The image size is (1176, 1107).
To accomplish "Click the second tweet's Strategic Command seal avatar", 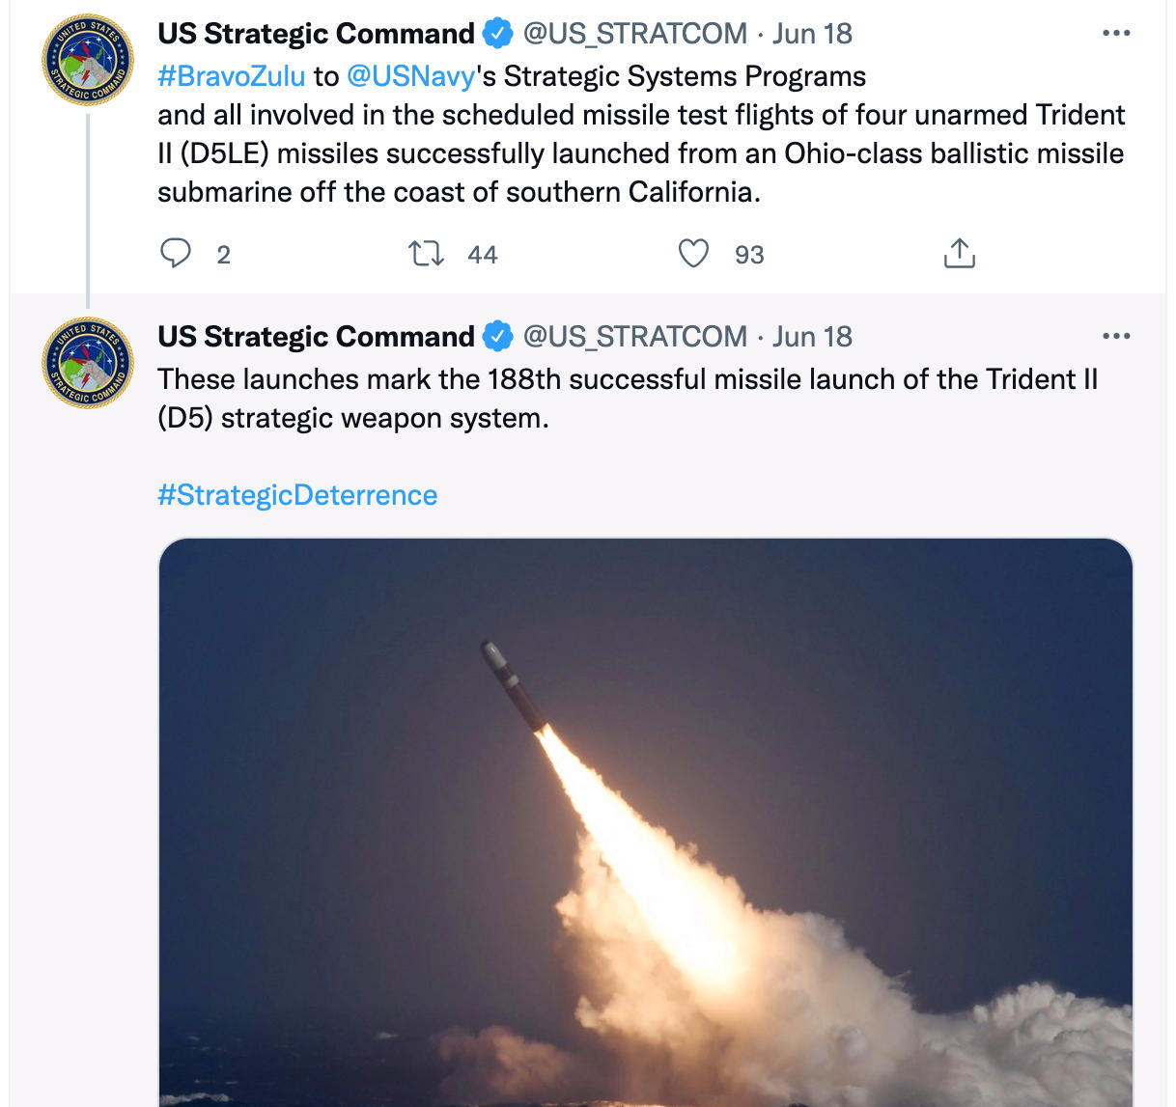I will pos(88,363).
